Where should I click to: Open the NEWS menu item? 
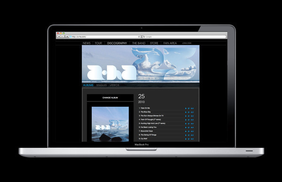(86, 43)
